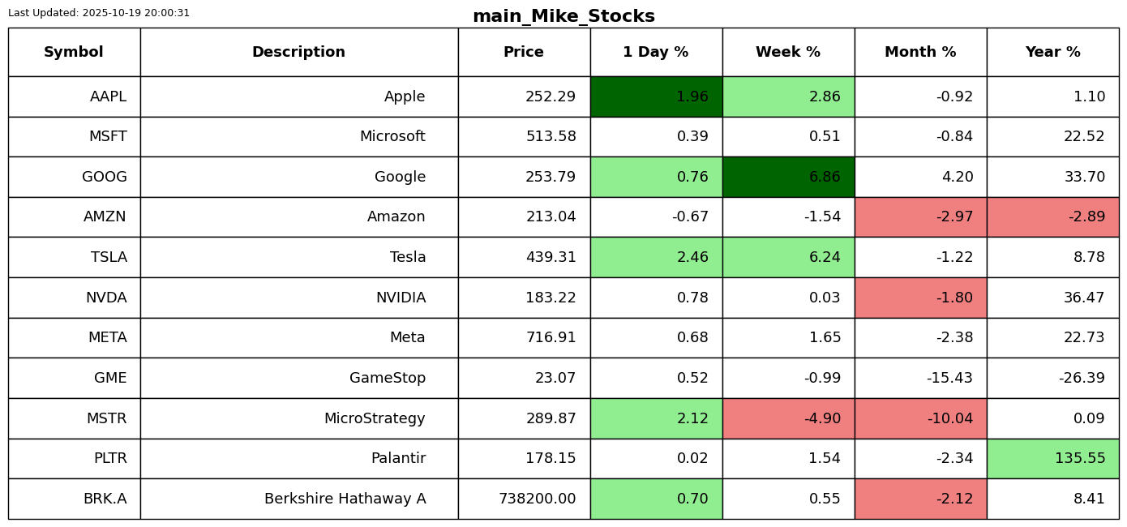This screenshot has height=527, width=1127.
Task: Select the TSLA symbol cell
Action: coord(74,257)
